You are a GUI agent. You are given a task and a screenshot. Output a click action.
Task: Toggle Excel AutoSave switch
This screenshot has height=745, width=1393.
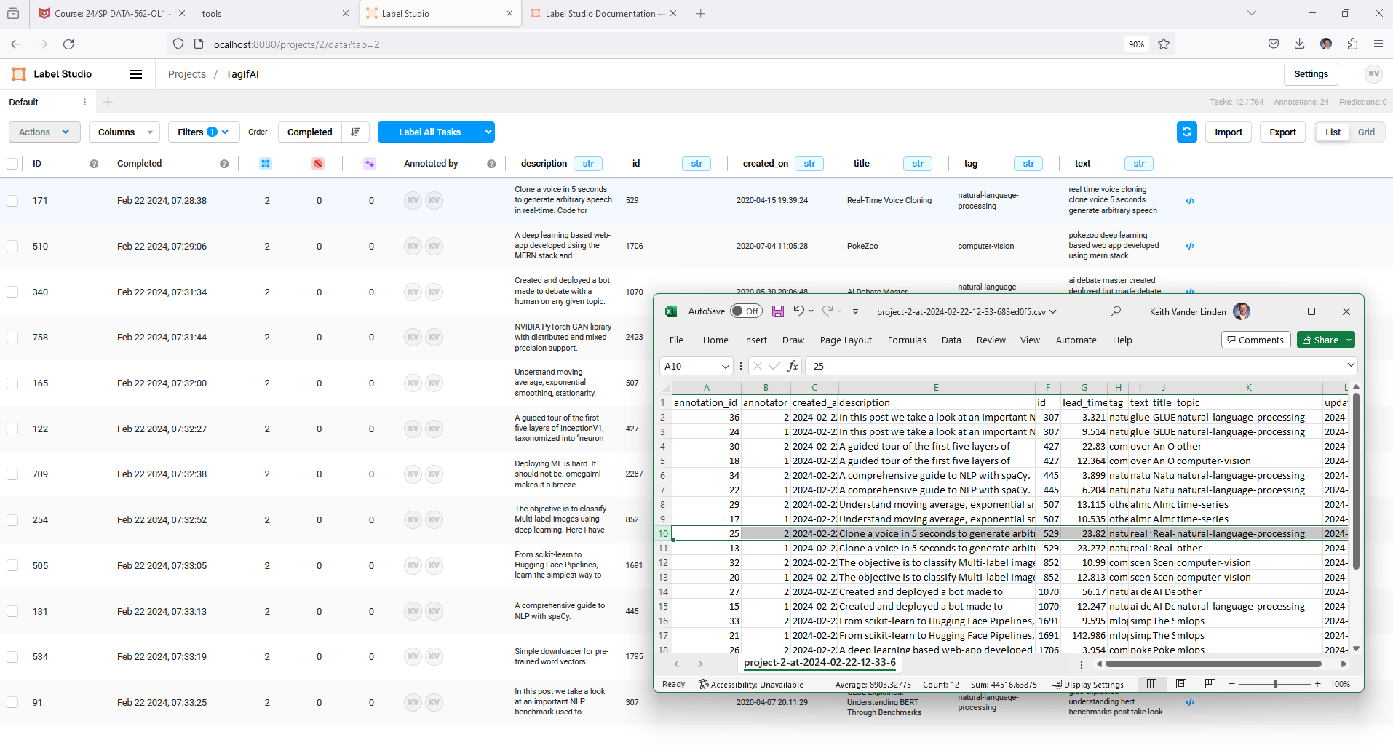[746, 311]
